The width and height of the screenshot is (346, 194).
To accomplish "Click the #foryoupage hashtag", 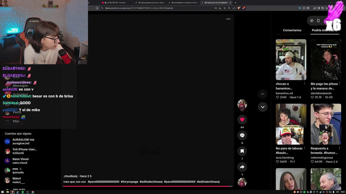I will [129, 182].
